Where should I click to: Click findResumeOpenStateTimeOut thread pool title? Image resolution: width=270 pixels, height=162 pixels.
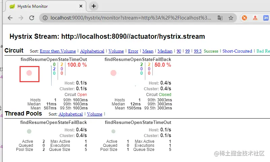click(x=138, y=123)
